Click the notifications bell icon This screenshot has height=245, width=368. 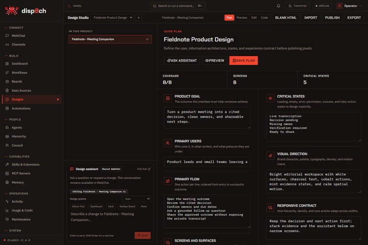click(279, 6)
